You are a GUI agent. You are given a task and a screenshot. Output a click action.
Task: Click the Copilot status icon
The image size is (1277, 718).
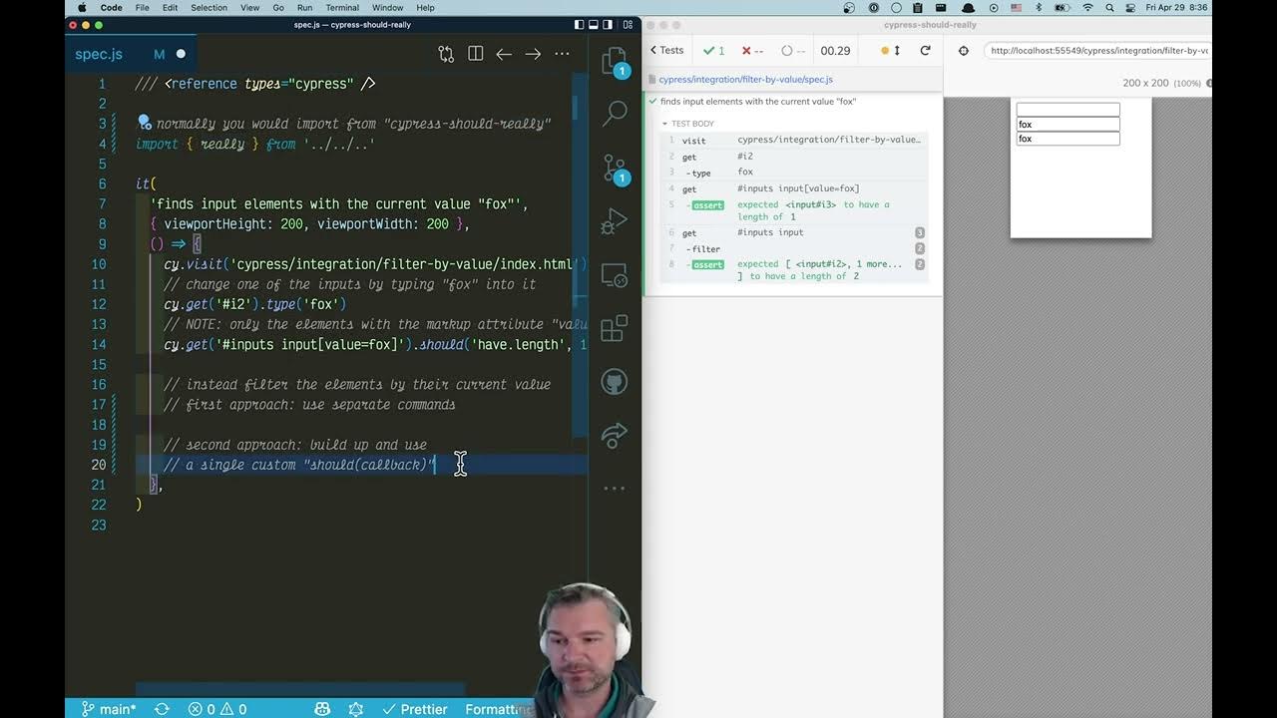pos(322,709)
